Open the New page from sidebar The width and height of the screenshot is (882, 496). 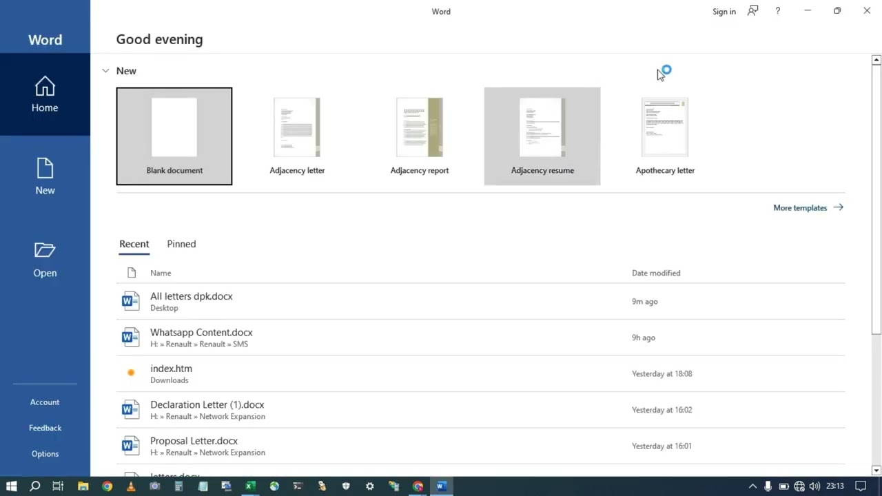pyautogui.click(x=45, y=177)
